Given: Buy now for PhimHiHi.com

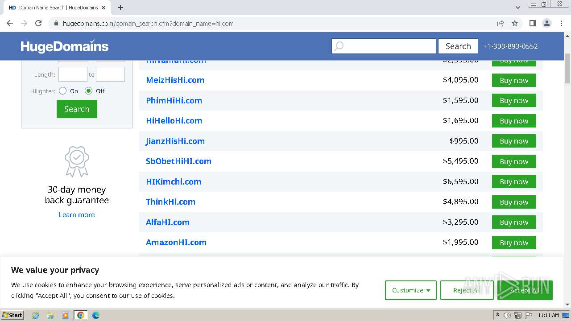Looking at the screenshot, I should (x=514, y=100).
